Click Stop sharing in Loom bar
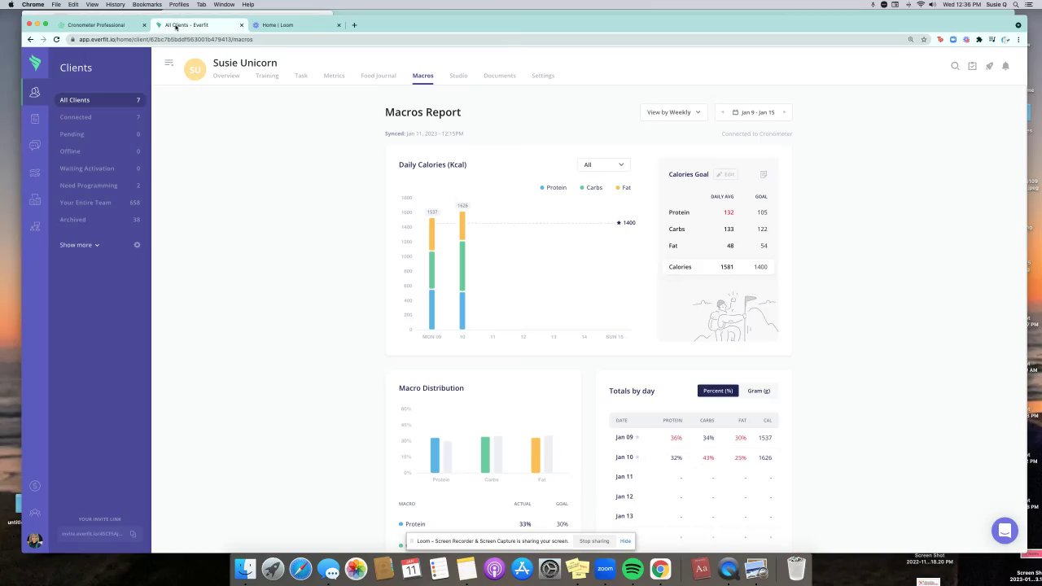Screen dimensions: 1042x586 click(x=594, y=541)
